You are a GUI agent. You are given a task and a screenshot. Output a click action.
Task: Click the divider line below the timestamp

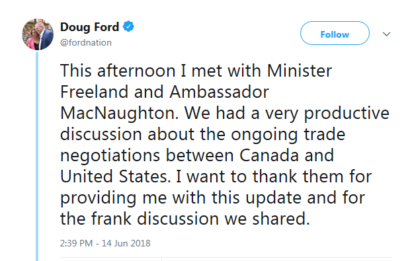[226, 258]
